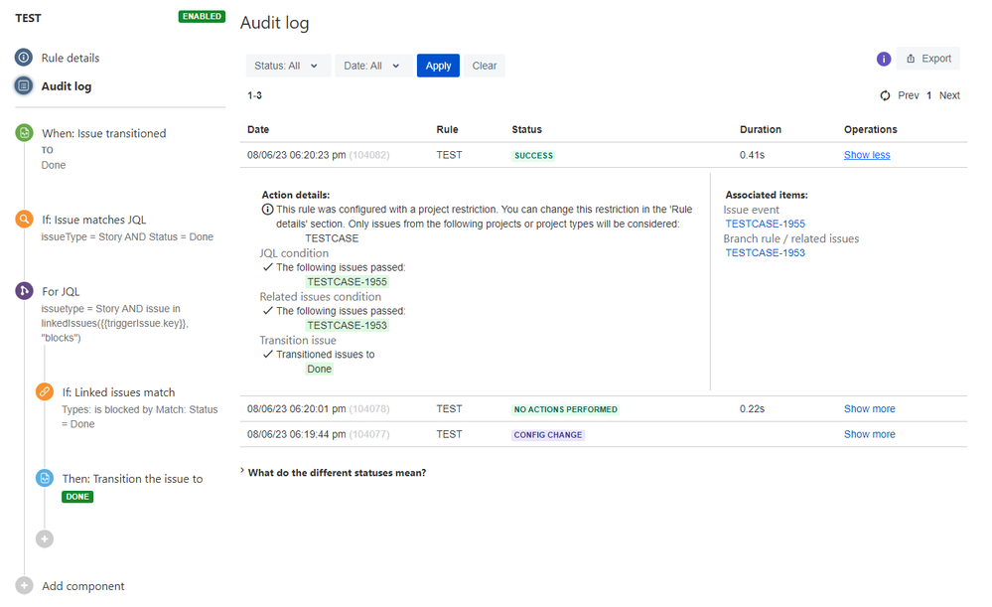Open the Status: All filter dropdown
This screenshot has height=607, width=992.
pos(288,66)
